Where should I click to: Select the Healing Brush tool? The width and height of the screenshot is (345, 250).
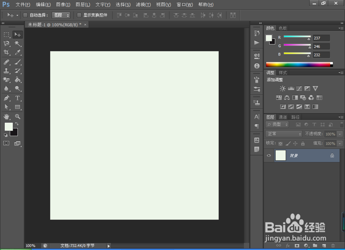(x=6, y=62)
